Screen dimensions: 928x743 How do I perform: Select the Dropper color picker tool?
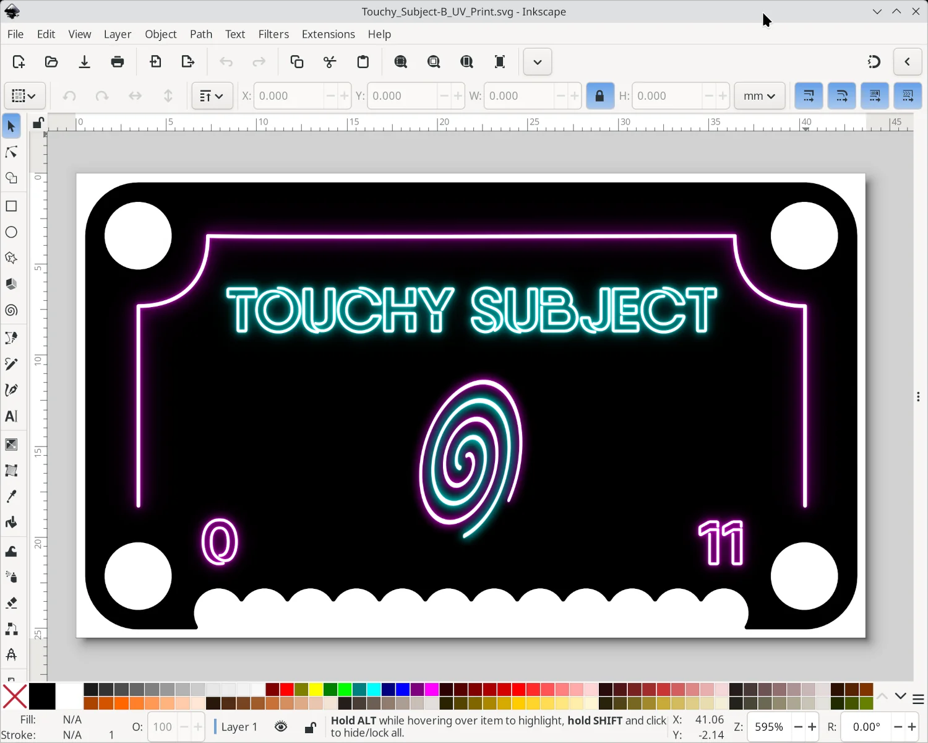(x=11, y=496)
